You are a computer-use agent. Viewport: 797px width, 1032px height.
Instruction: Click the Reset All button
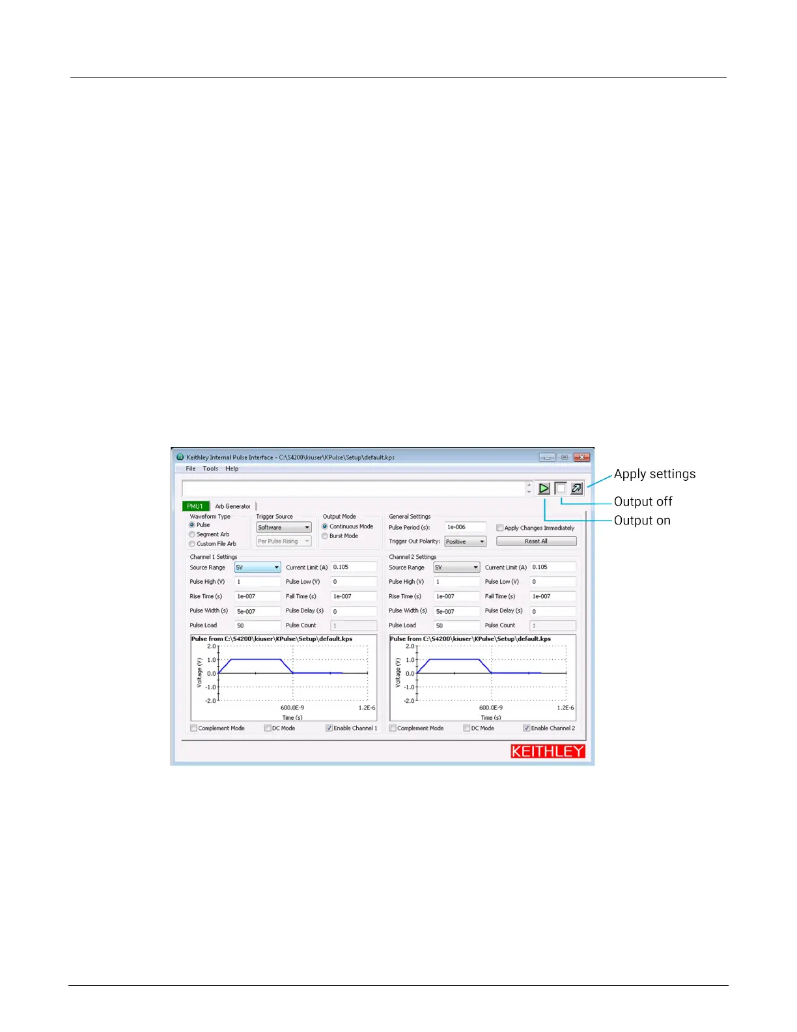537,541
